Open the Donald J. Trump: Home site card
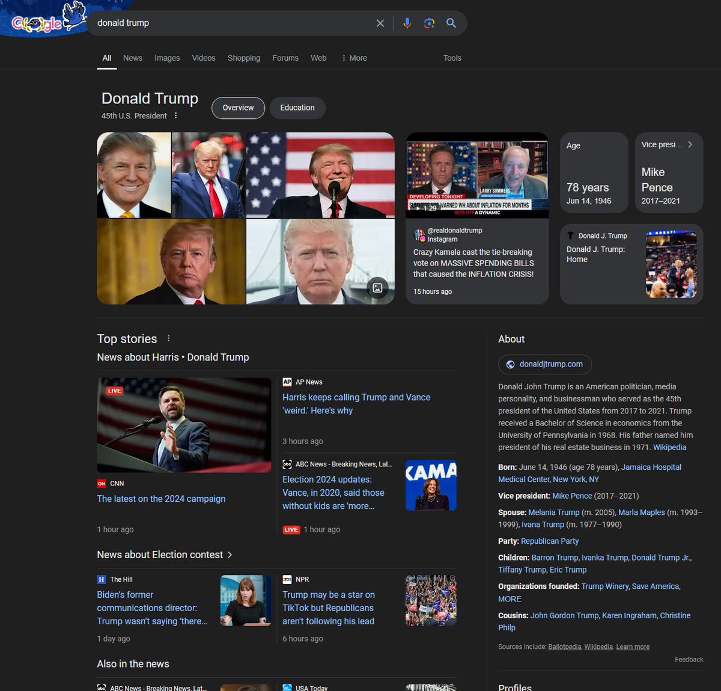Image resolution: width=721 pixels, height=691 pixels. (631, 264)
